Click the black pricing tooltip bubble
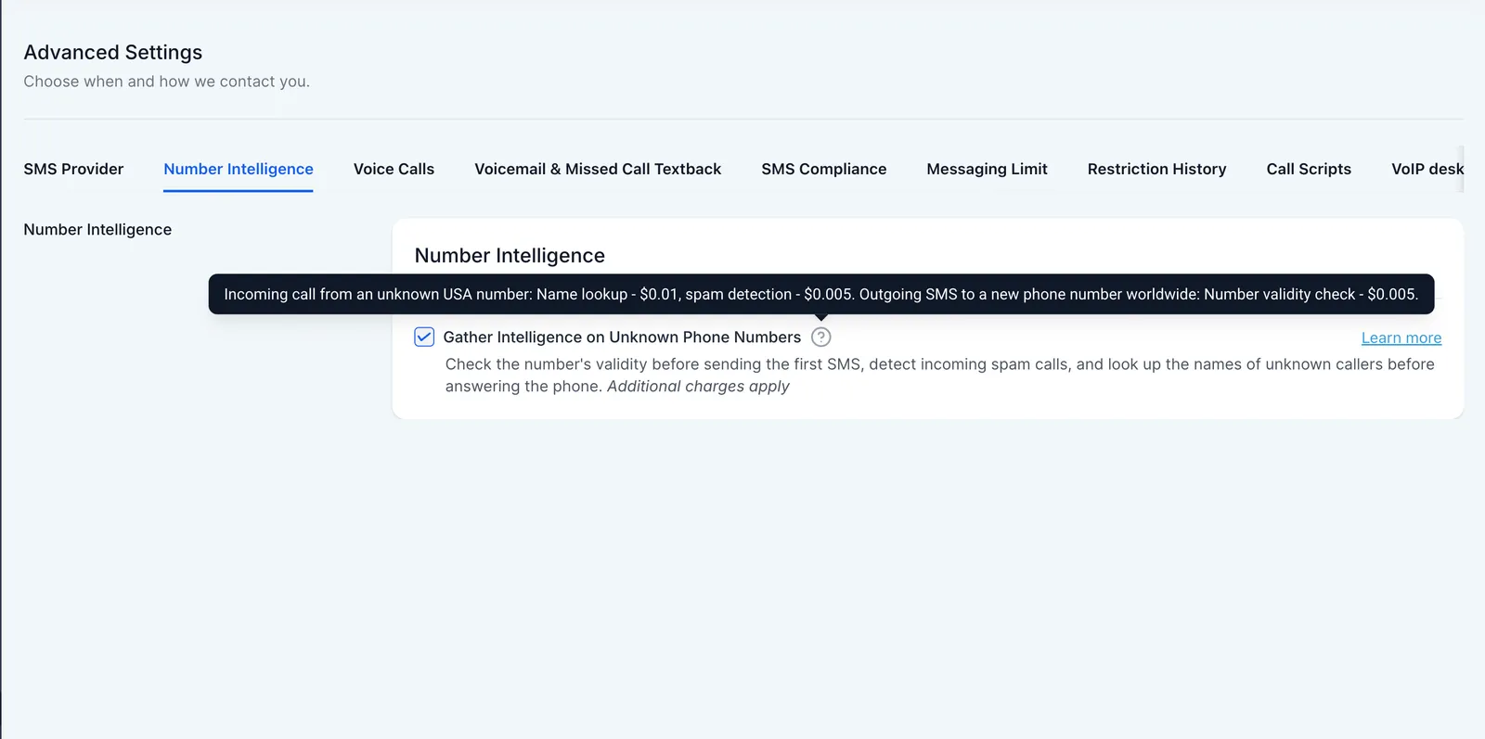Image resolution: width=1485 pixels, height=739 pixels. (821, 294)
